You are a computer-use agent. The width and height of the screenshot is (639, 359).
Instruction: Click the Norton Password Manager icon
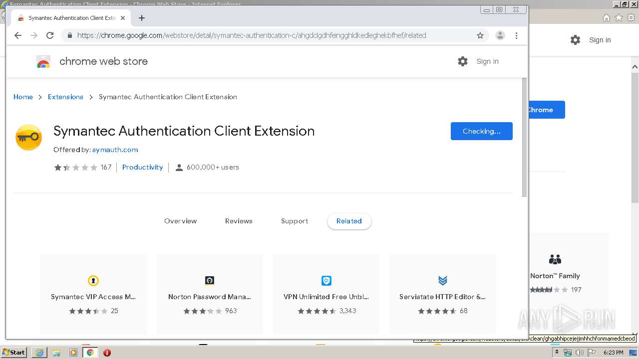pyautogui.click(x=210, y=280)
